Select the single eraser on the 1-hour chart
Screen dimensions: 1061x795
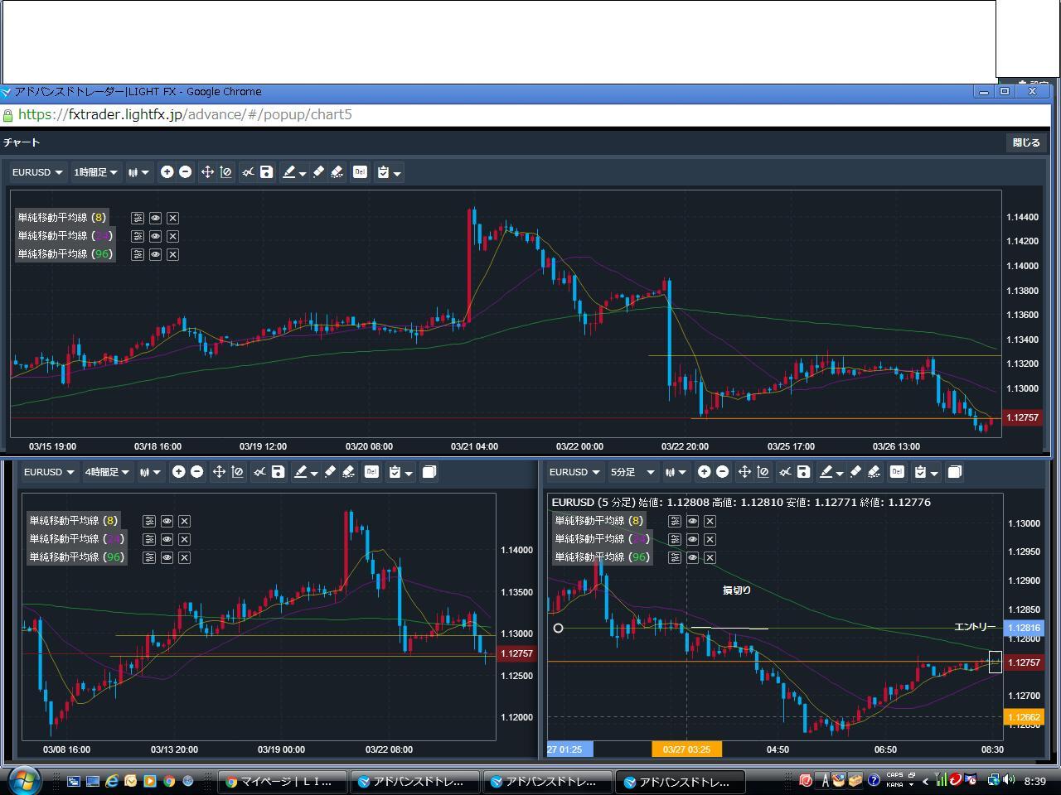pyautogui.click(x=318, y=172)
